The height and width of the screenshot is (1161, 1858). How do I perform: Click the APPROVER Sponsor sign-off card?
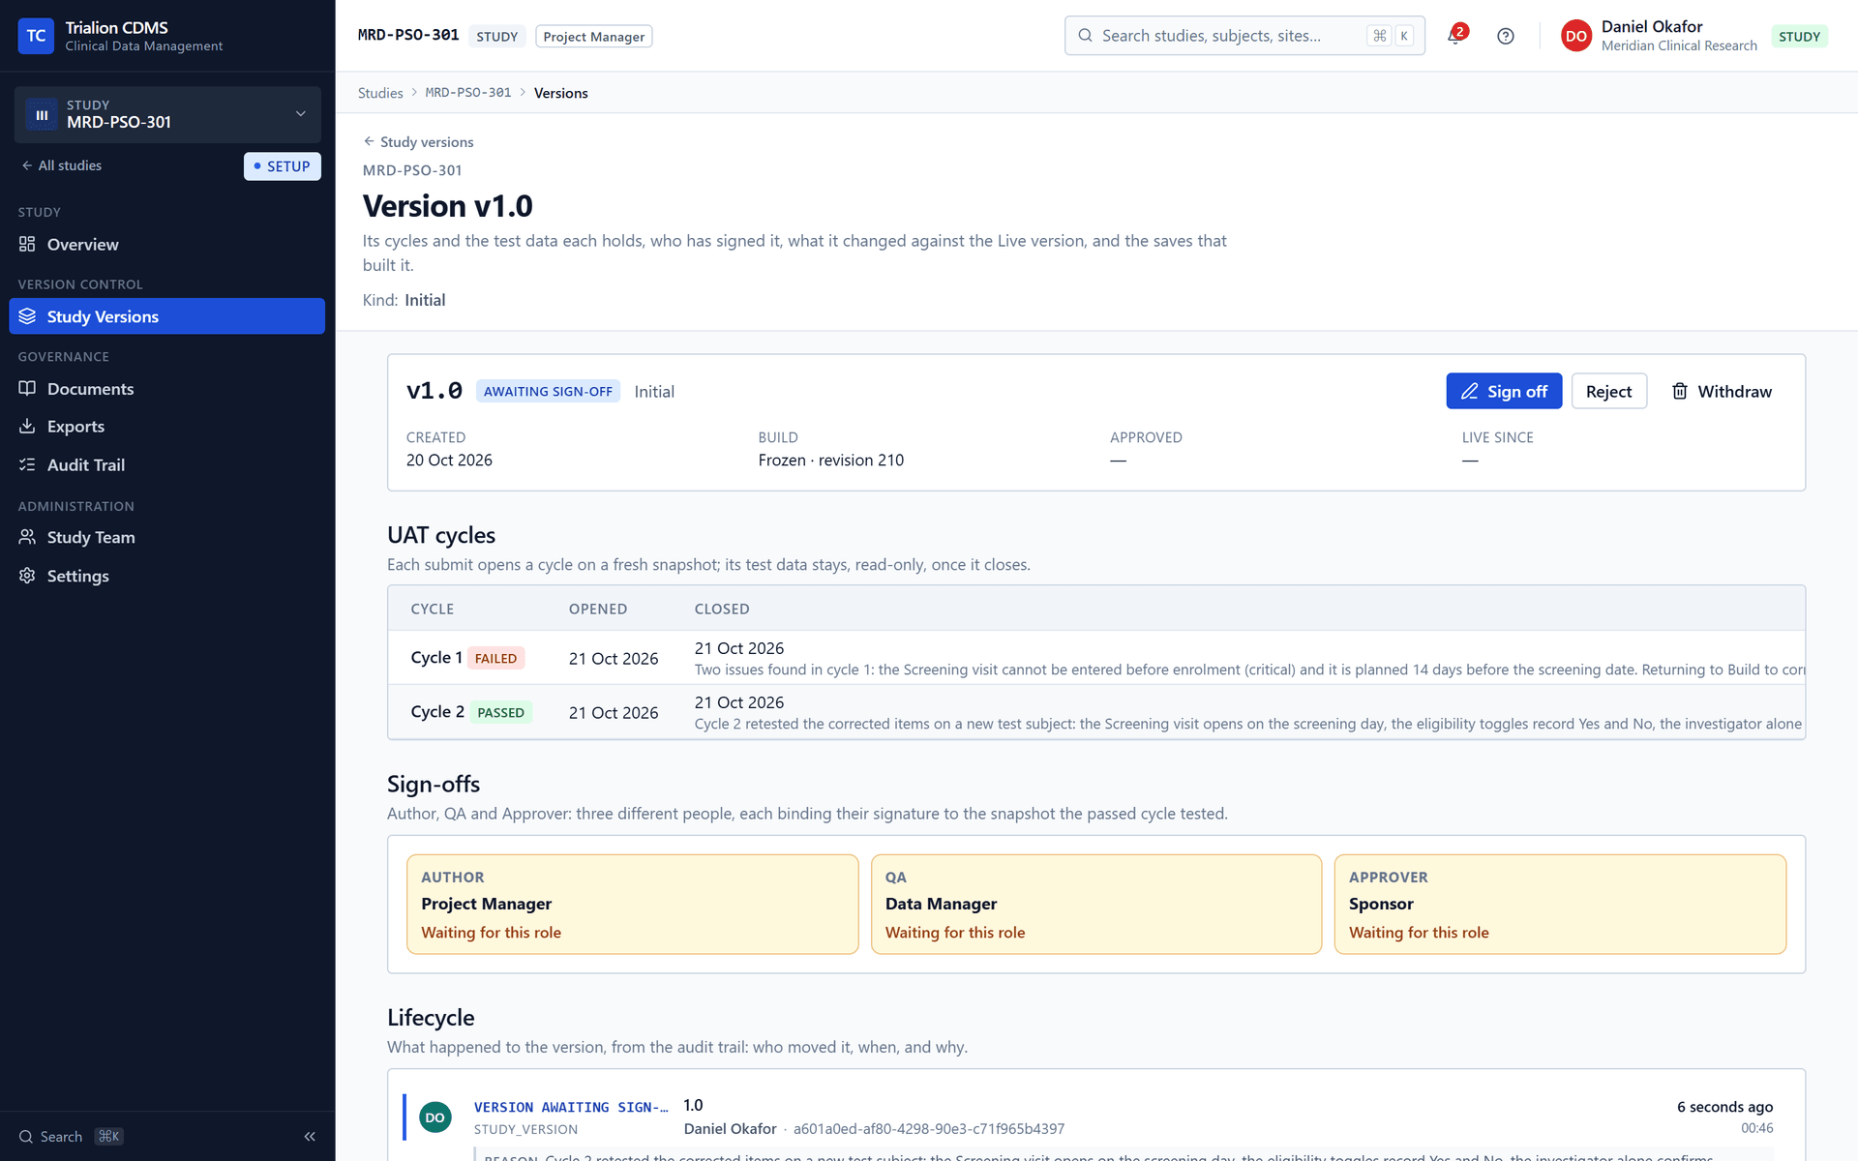click(x=1560, y=904)
